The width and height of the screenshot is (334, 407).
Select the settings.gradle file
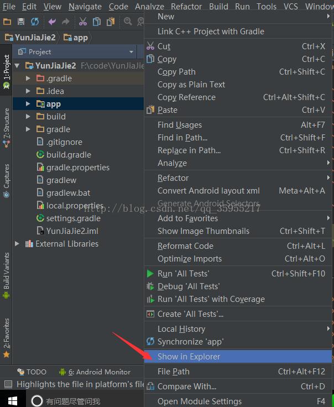(x=69, y=218)
